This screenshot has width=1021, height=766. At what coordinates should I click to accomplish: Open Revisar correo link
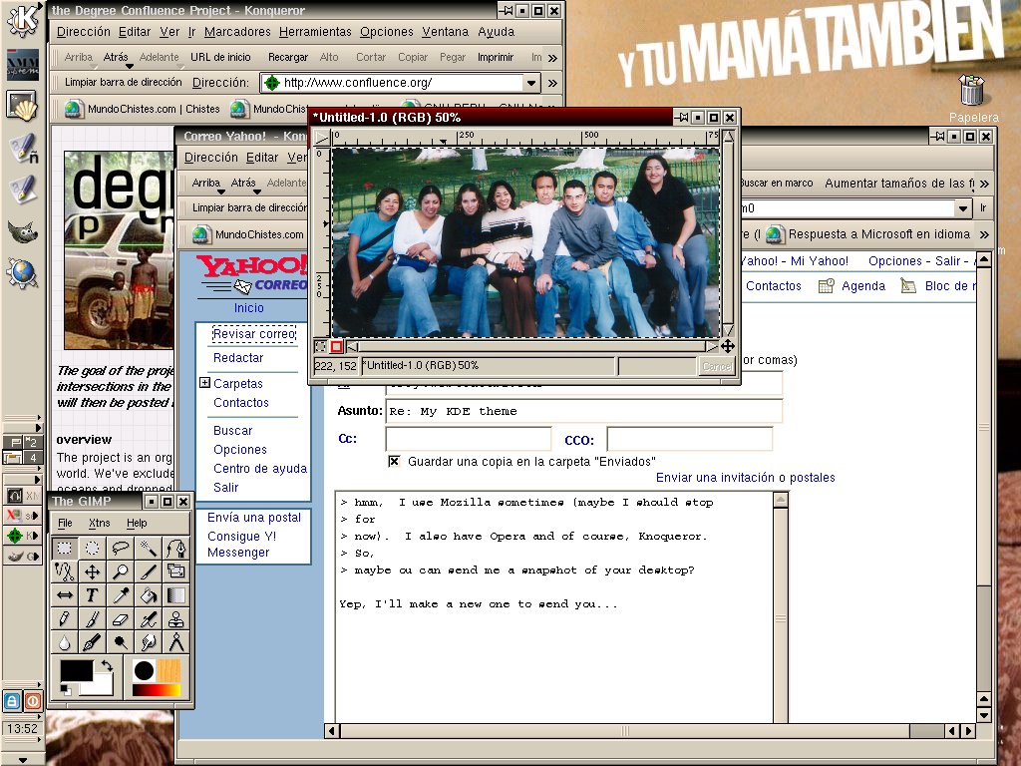click(x=254, y=333)
